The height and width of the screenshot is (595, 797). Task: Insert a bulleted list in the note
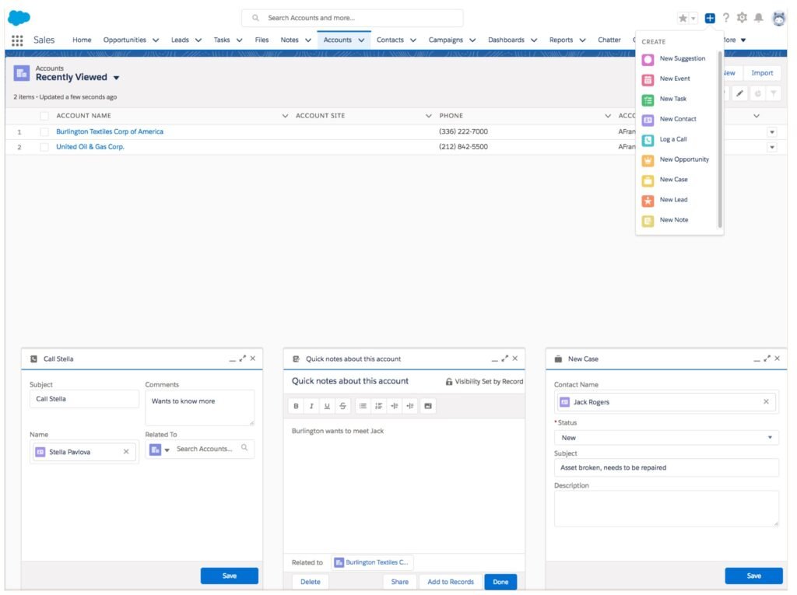[x=363, y=406]
